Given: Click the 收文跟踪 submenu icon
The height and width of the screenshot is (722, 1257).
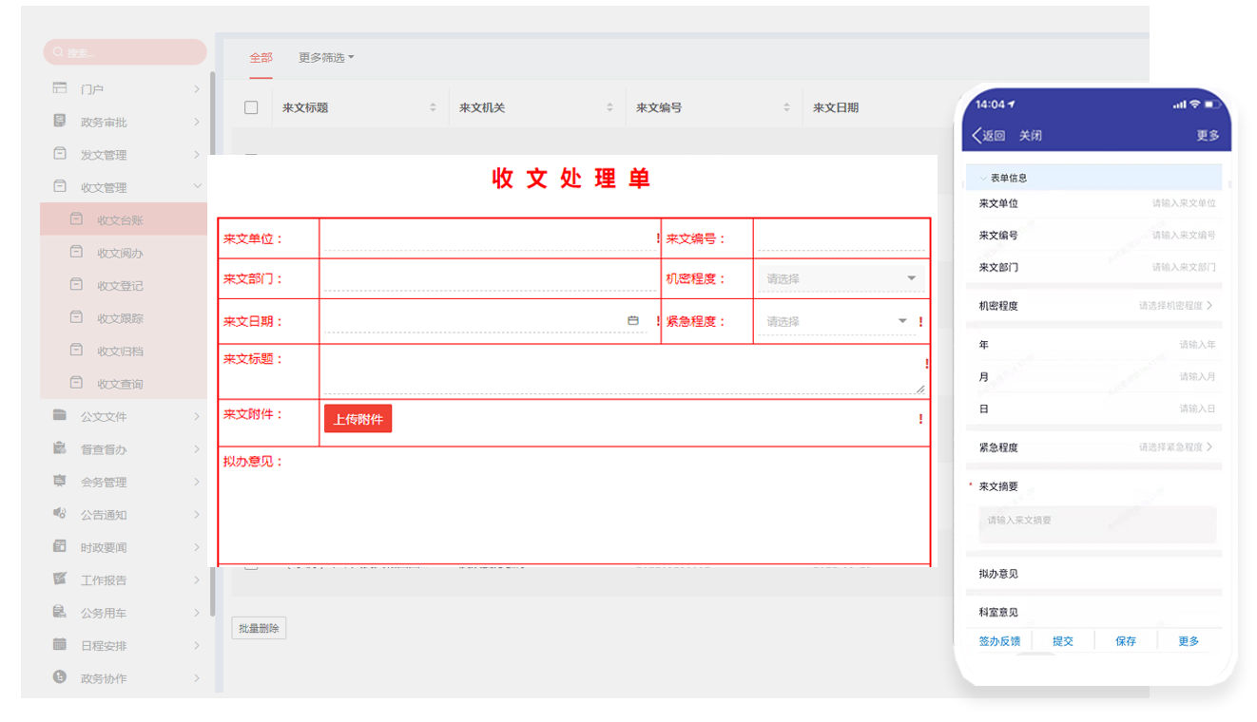Looking at the screenshot, I should pyautogui.click(x=76, y=317).
